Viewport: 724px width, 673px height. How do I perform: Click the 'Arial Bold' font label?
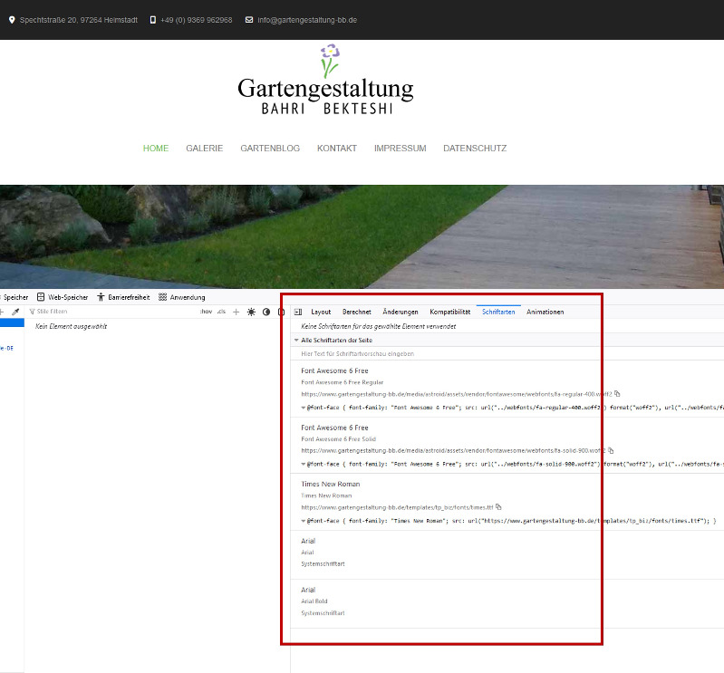pos(314,601)
